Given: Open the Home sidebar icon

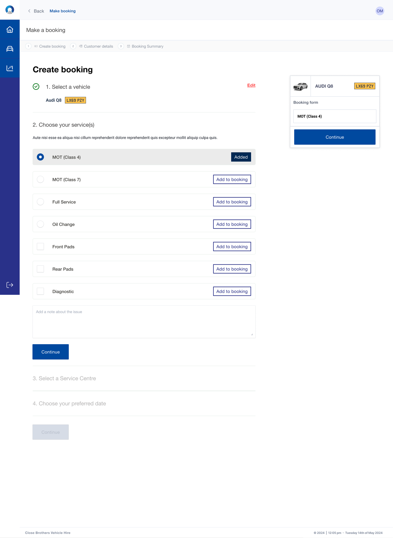Looking at the screenshot, I should click(x=10, y=29).
